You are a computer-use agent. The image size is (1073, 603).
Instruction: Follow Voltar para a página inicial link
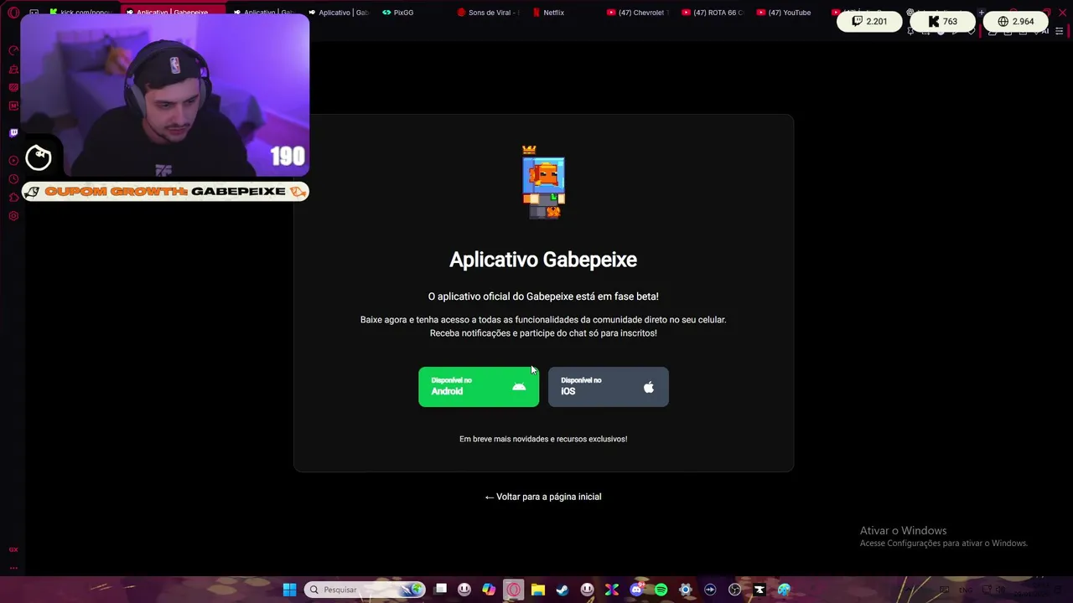pos(543,497)
